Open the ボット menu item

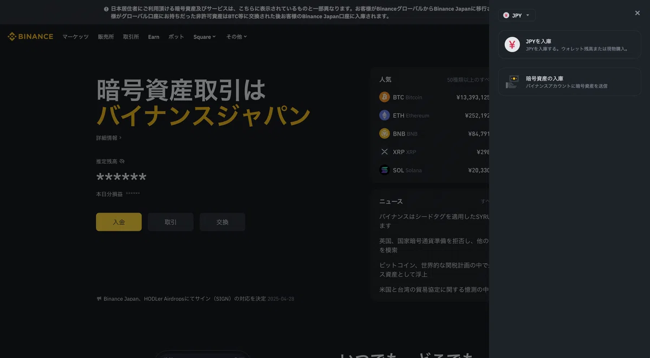176,37
